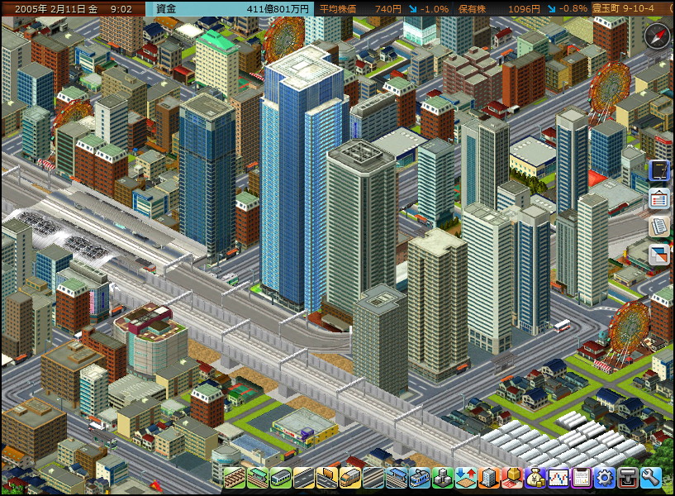Open the wrench tools icon
This screenshot has width=675, height=496.
tap(651, 478)
